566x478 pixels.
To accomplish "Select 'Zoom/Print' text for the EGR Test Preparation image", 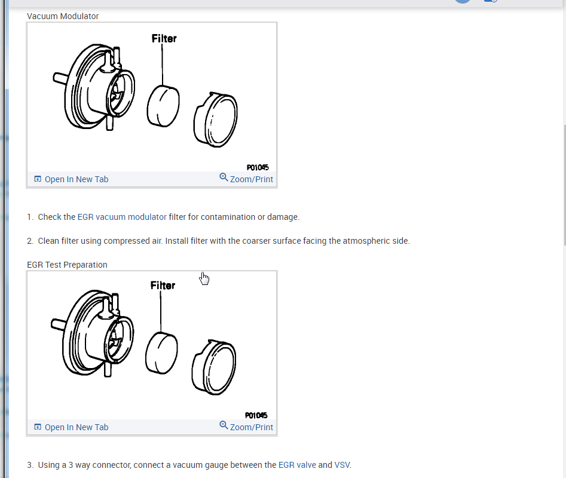I will (252, 427).
